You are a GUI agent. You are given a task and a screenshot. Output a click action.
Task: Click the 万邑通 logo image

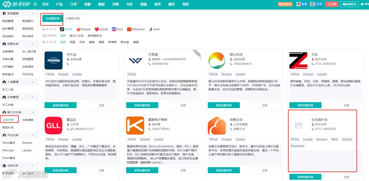click(135, 60)
